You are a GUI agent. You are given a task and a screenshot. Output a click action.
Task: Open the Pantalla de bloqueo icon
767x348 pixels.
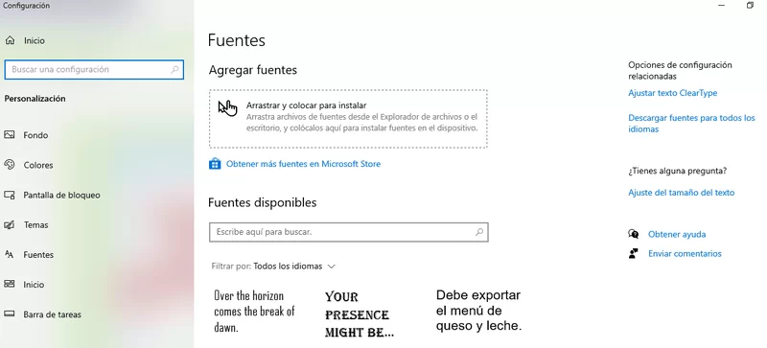tap(10, 195)
